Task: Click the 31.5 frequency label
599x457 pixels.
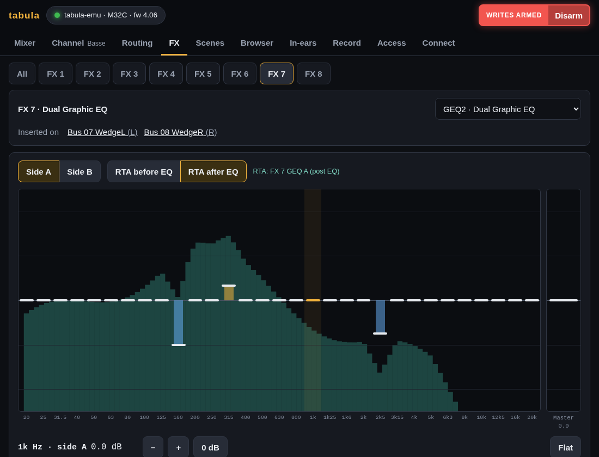Action: [x=60, y=417]
